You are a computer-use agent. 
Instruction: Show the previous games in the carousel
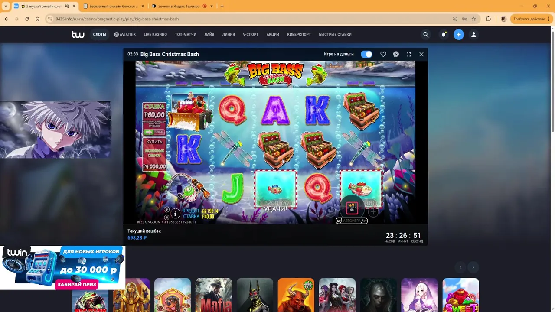[x=460, y=267]
